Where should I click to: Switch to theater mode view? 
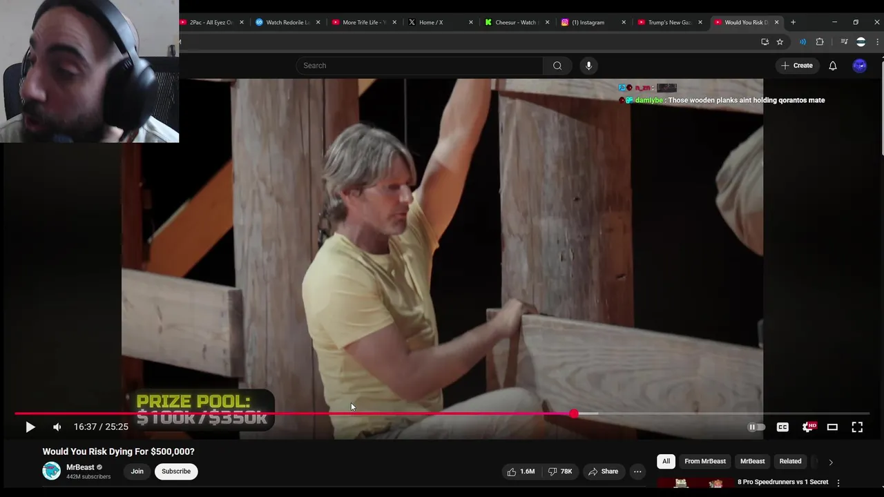[x=832, y=427]
